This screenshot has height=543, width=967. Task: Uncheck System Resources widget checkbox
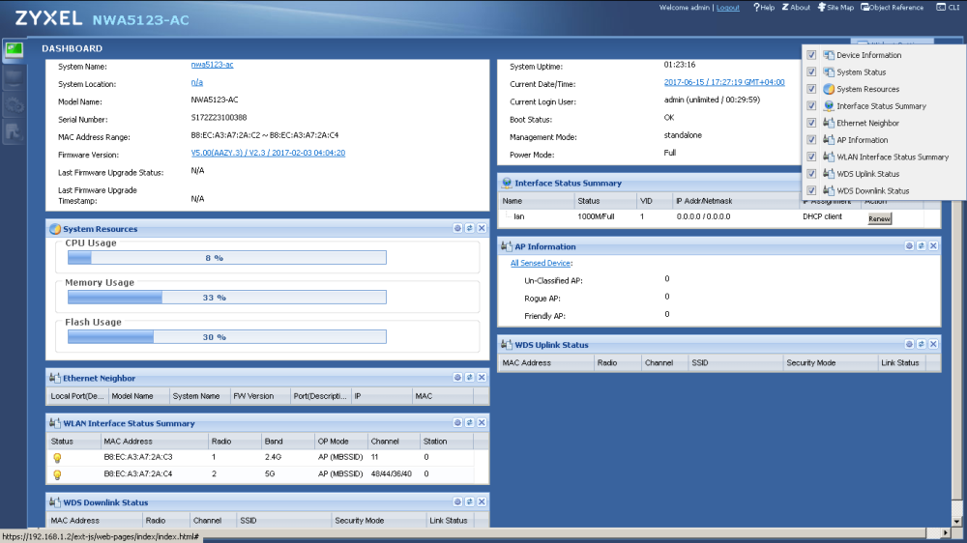811,89
